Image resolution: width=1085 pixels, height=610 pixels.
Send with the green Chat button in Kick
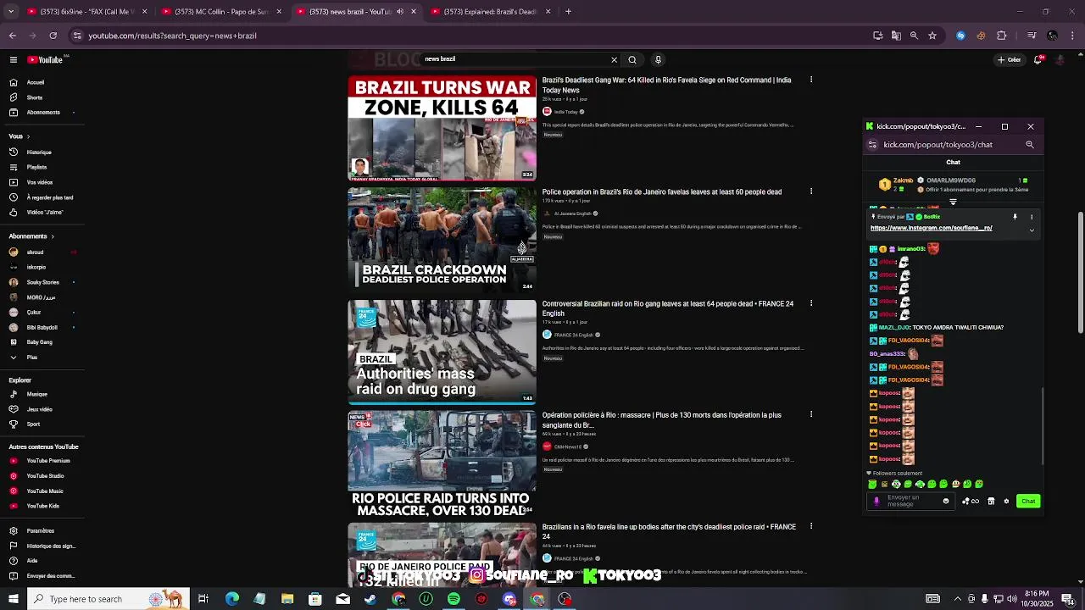coord(1028,502)
